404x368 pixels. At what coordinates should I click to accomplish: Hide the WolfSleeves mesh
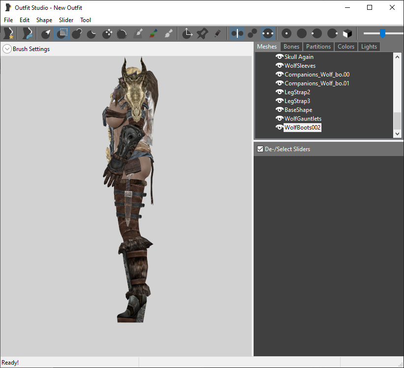point(280,66)
